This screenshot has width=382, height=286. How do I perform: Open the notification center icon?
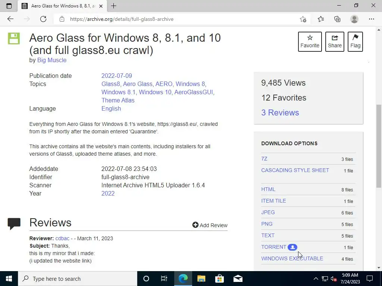pos(370,279)
